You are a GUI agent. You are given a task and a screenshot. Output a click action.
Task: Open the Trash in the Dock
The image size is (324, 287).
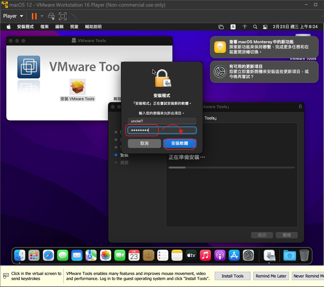[x=304, y=255]
